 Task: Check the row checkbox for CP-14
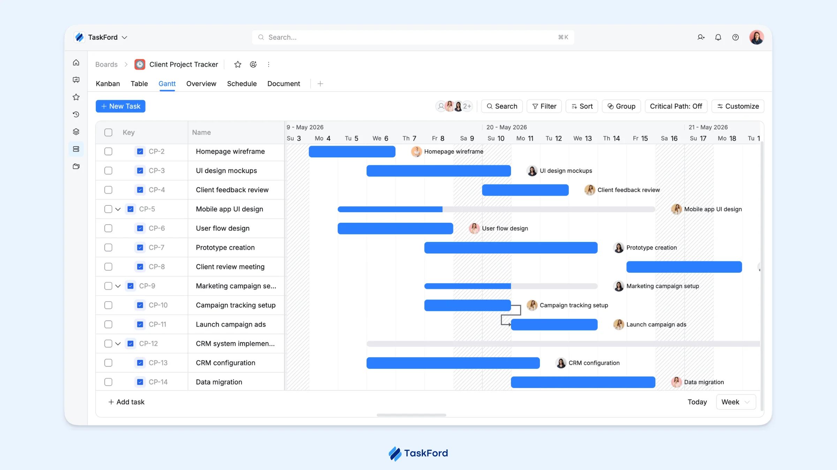tap(108, 382)
